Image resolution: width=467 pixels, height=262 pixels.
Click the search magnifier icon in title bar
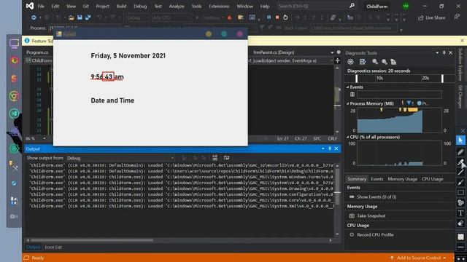(x=352, y=6)
